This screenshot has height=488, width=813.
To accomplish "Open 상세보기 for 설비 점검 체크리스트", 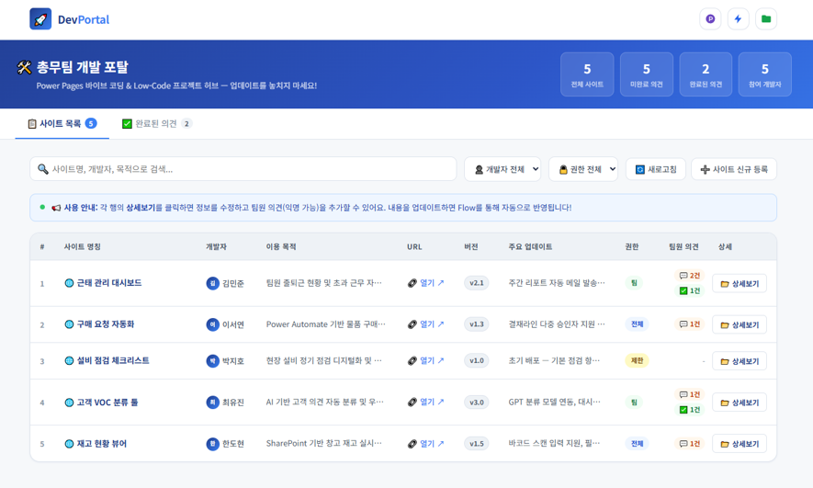I will point(740,361).
